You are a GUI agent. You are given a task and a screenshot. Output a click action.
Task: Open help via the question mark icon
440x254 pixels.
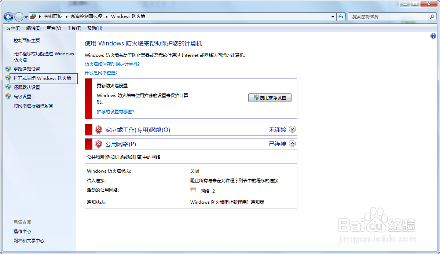433,36
